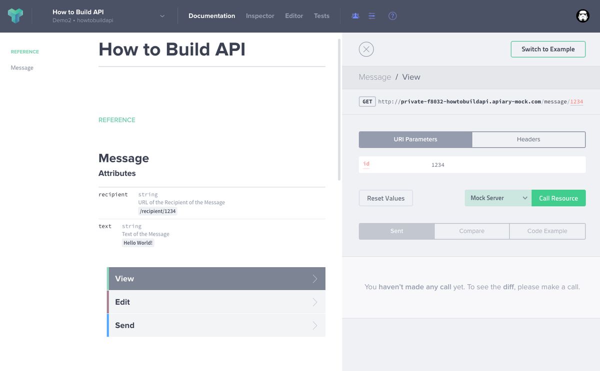This screenshot has width=600, height=371.
Task: Select the URI Parameters segment
Action: 415,139
